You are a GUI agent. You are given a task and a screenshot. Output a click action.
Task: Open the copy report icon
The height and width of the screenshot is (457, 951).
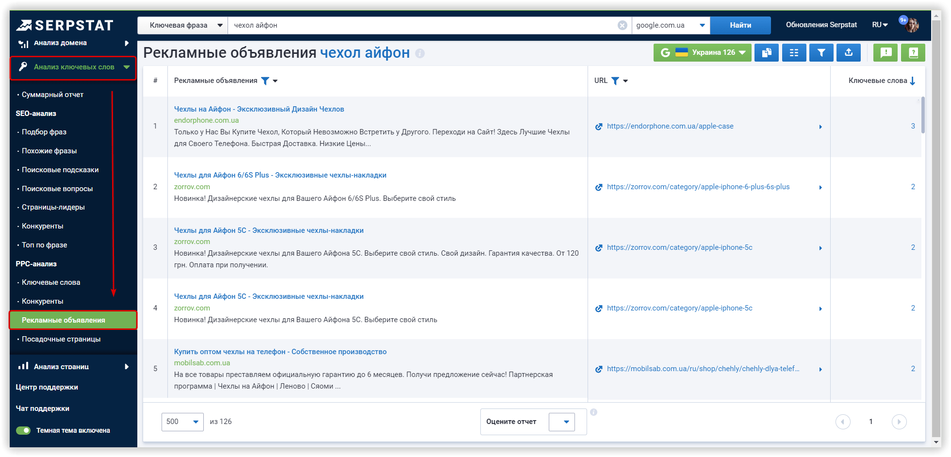[x=767, y=52]
